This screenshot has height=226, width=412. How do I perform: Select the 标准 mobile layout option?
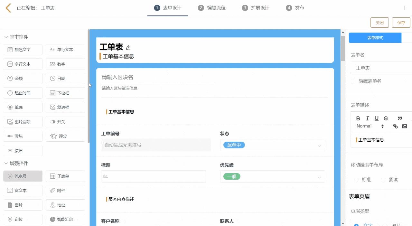pyautogui.click(x=356, y=180)
